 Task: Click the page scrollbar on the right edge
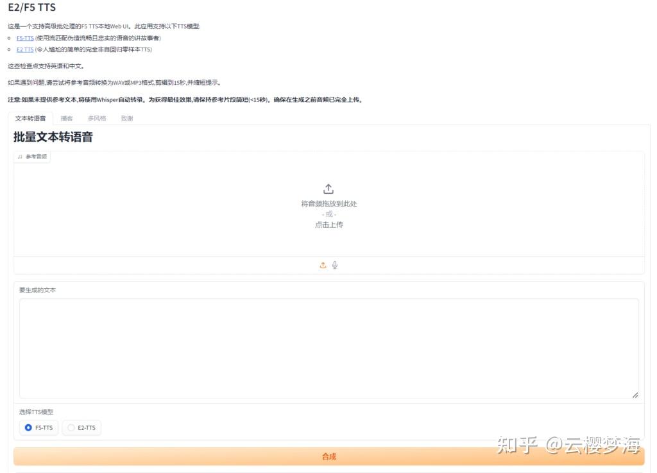(x=654, y=236)
